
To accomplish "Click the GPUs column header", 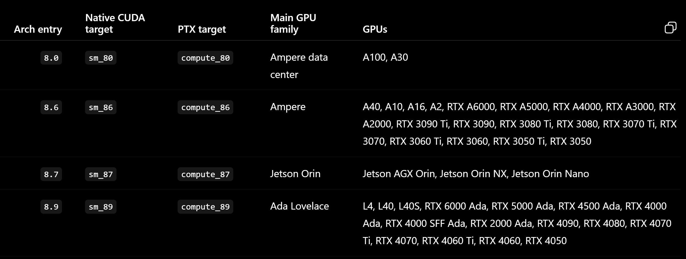I will [x=375, y=29].
